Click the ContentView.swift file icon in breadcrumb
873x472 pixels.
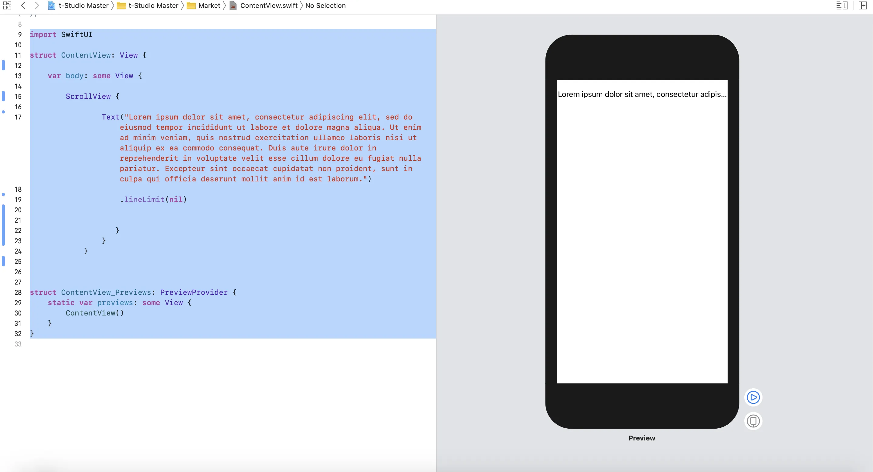pos(233,6)
